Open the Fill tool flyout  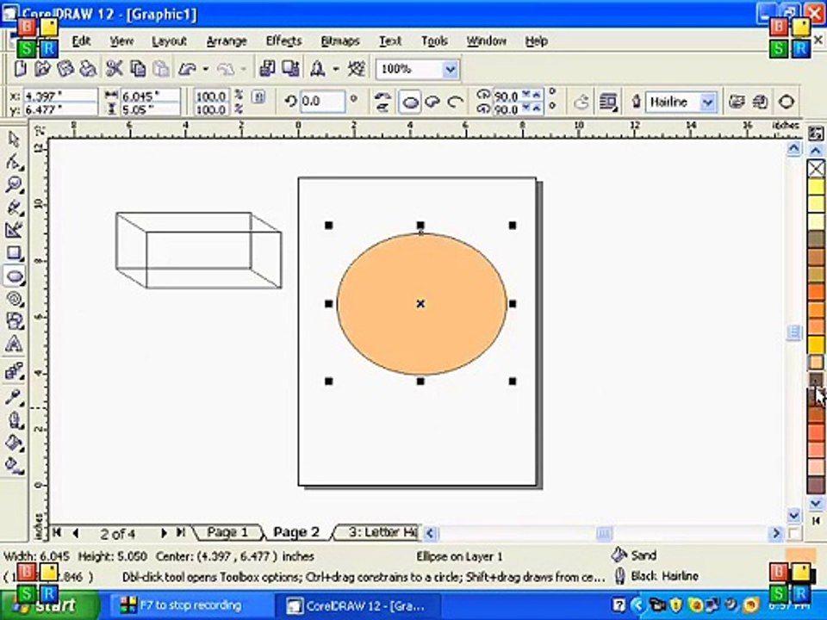(x=15, y=443)
